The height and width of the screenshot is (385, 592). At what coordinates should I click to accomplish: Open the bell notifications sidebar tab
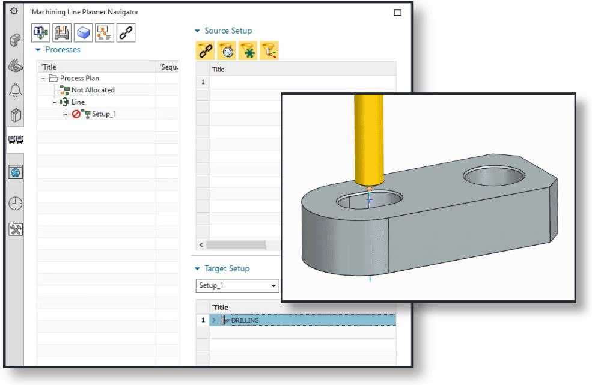click(15, 90)
